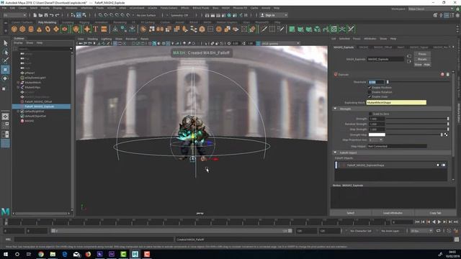The height and width of the screenshot is (259, 461).
Task: Create a polygon sphere from the shelf
Action: [x=14, y=29]
